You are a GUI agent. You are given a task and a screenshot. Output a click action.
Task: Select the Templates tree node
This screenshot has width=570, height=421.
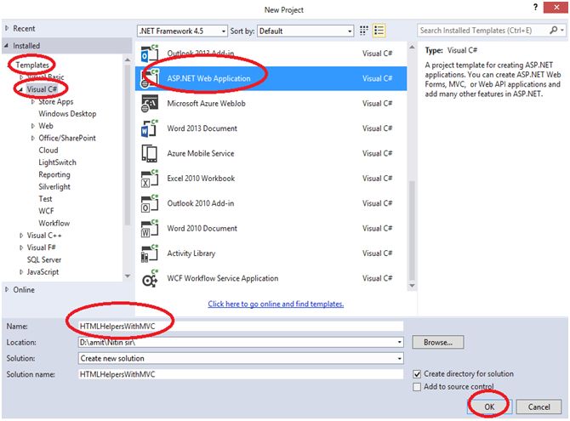point(32,65)
